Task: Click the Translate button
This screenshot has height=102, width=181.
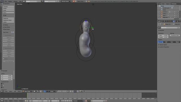Action: pos(8,7)
